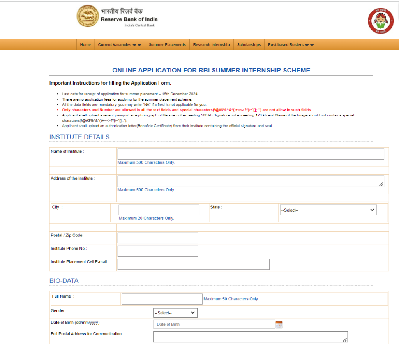Click the Address of the Institute resize handle
This screenshot has height=344, width=399.
click(381, 184)
